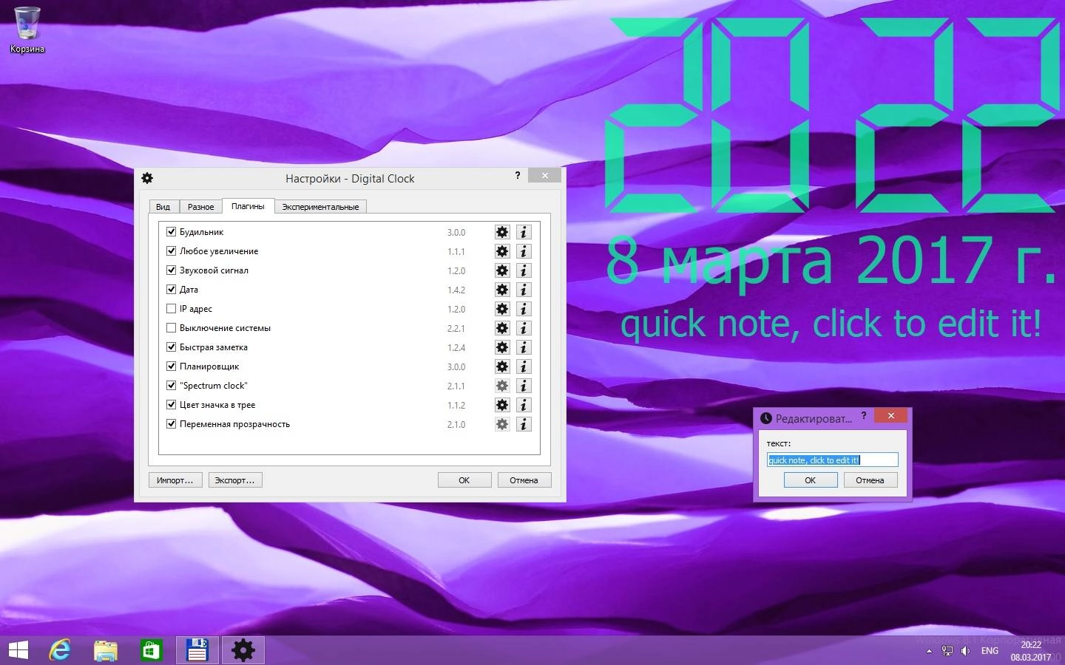The width and height of the screenshot is (1065, 665).
Task: Switch to the Вид tab
Action: tap(163, 207)
